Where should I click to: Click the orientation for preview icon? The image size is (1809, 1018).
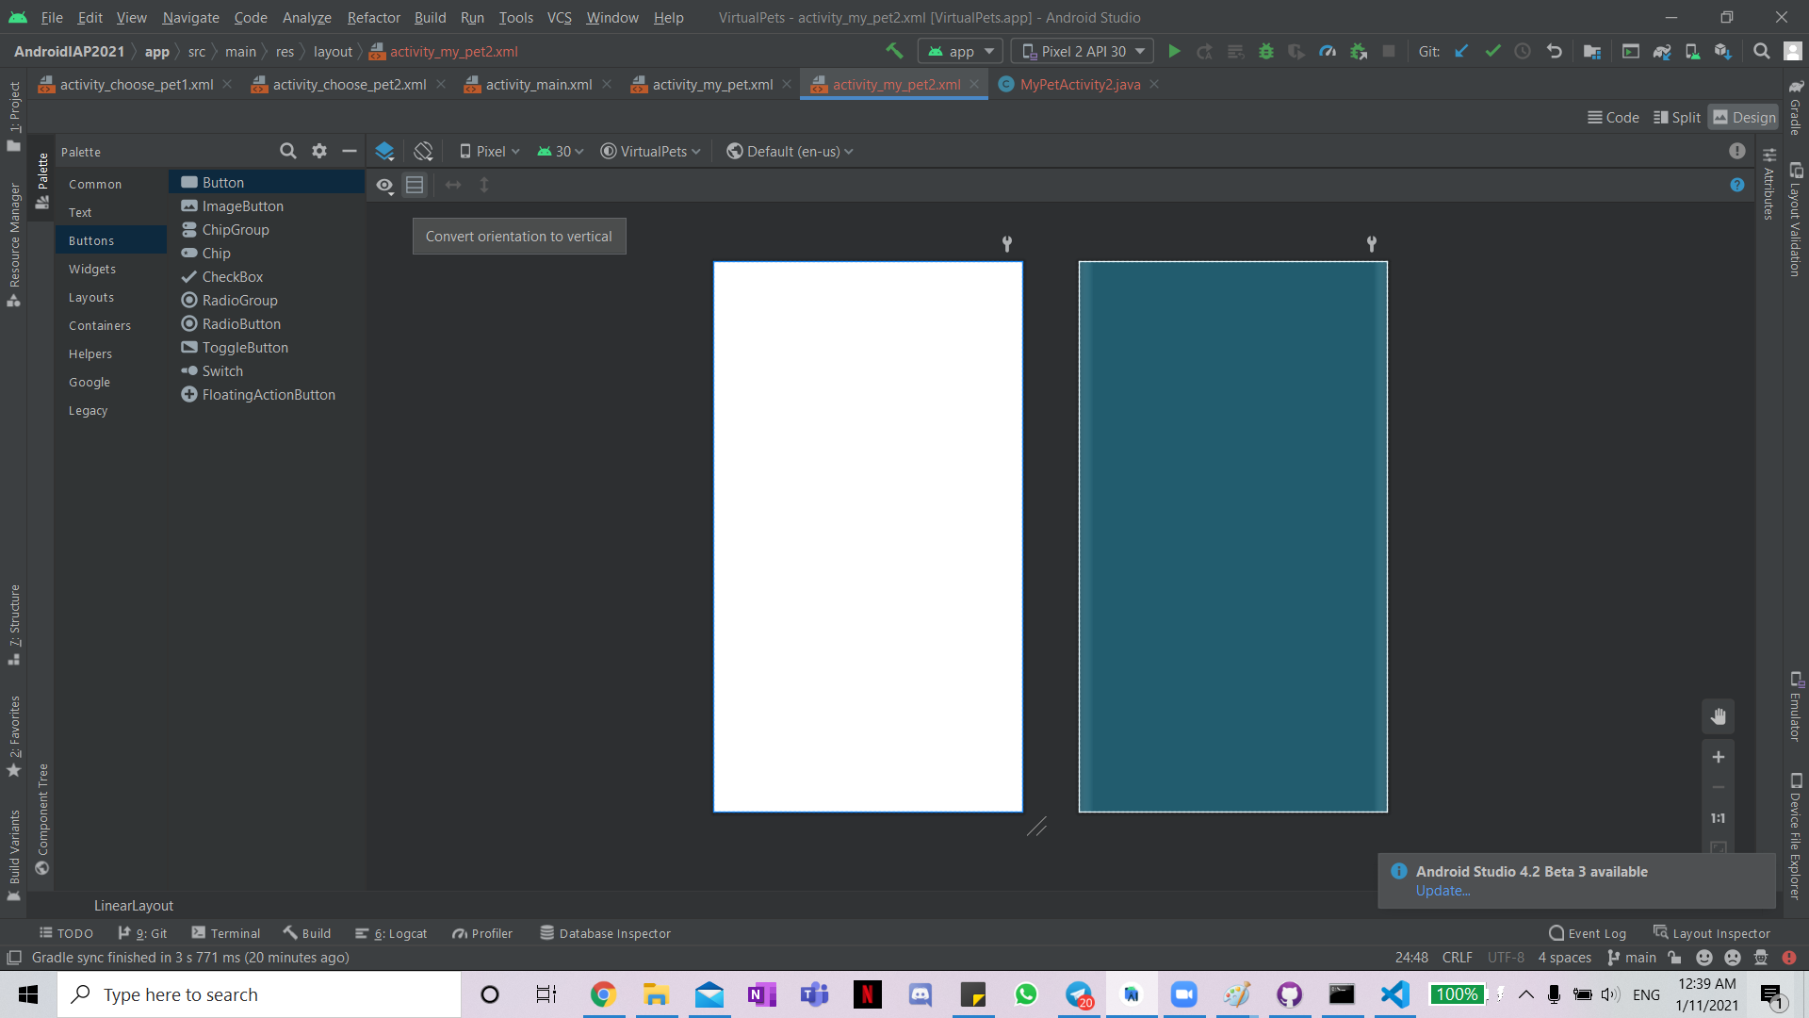tap(423, 151)
